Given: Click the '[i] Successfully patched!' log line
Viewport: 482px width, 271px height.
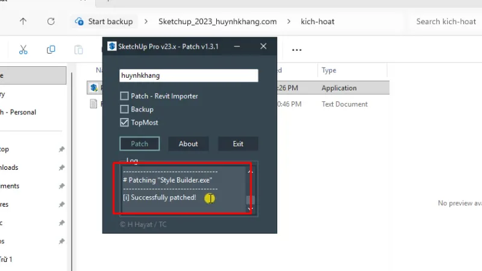Looking at the screenshot, I should pos(160,198).
